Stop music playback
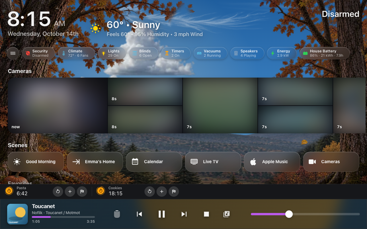Viewport: 367px width, 229px height. (206, 214)
